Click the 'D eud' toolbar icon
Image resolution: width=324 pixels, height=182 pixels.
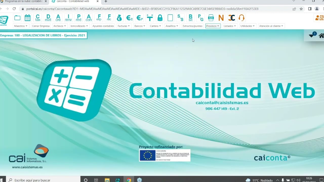[48, 18]
